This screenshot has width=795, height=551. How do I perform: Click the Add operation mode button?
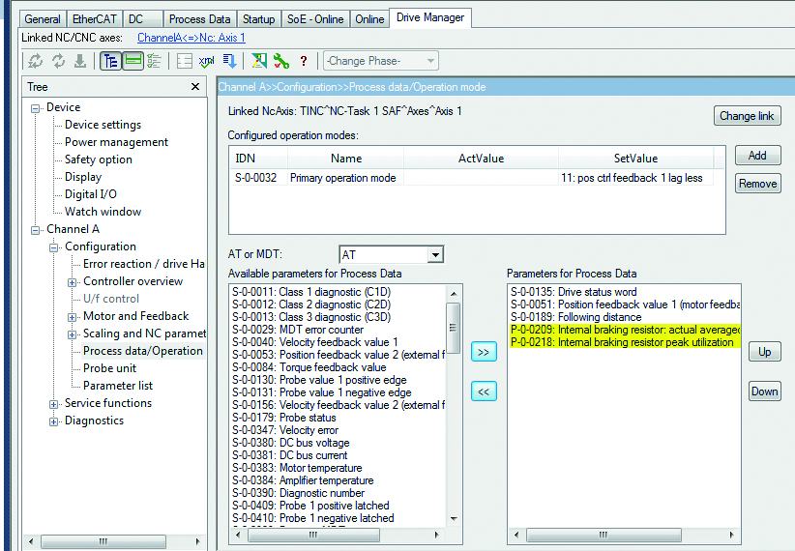point(757,156)
